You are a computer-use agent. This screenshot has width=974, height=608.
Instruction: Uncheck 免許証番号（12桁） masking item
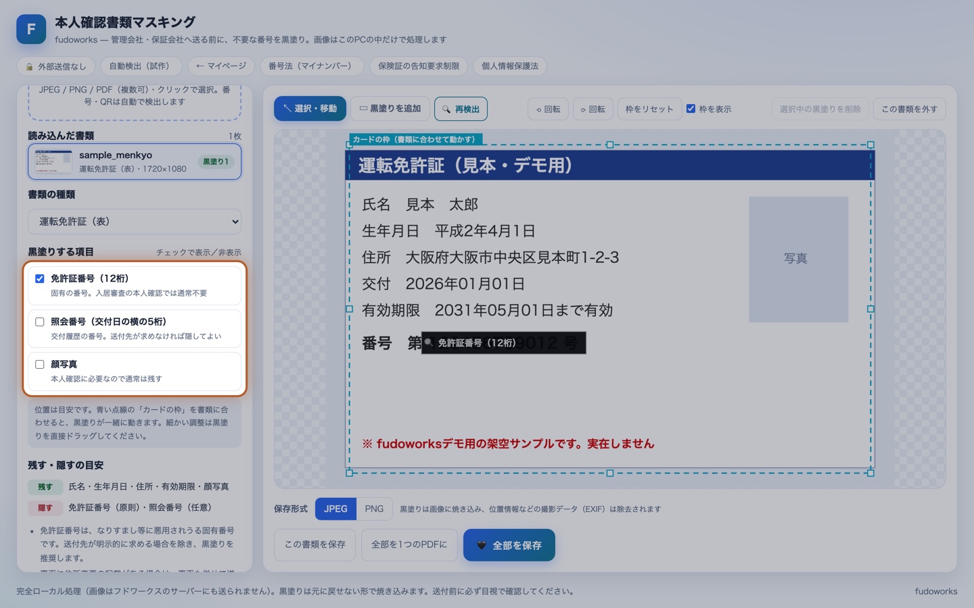pos(40,278)
